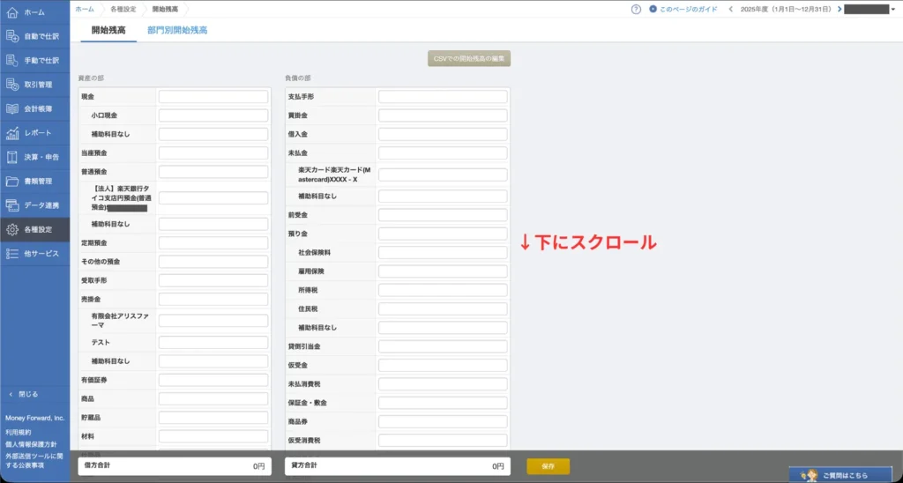Viewport: 903px width, 483px height.
Task: Click the 貯蔵品 input field
Action: coord(213,418)
